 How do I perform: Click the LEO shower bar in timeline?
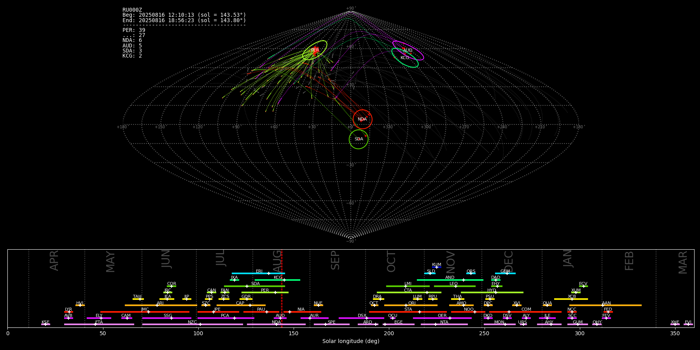tap(455, 286)
